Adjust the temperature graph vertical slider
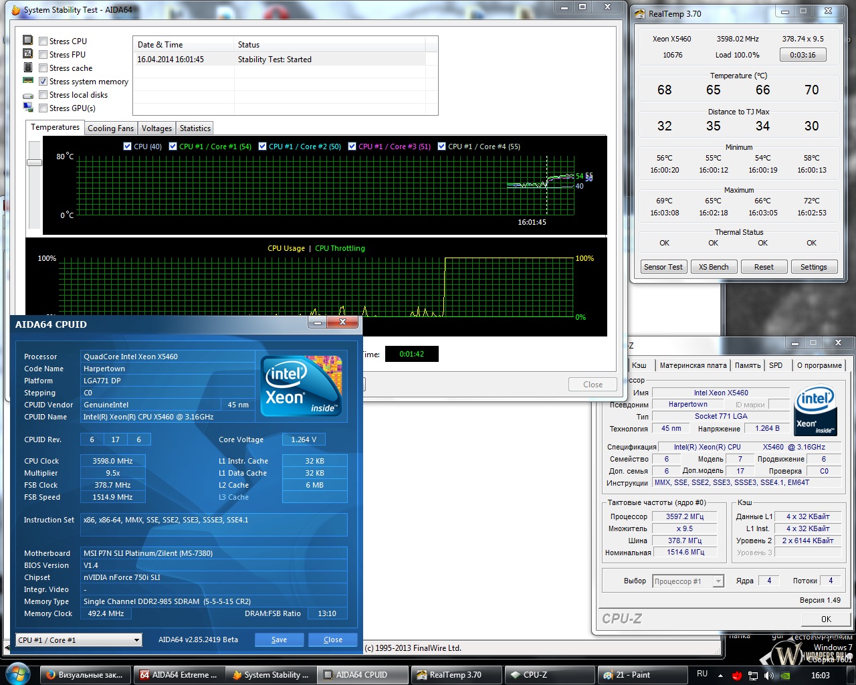The image size is (856, 685). click(34, 163)
